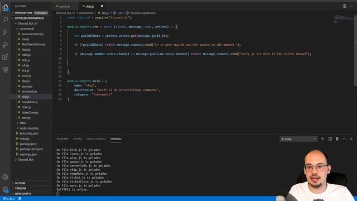
Task: Switch to the Debug Console tab
Action: pos(96,139)
